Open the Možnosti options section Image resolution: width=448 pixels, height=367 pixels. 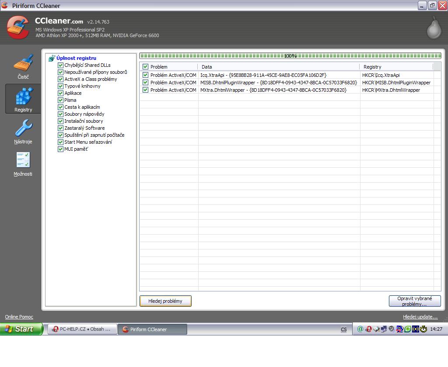coord(23,164)
